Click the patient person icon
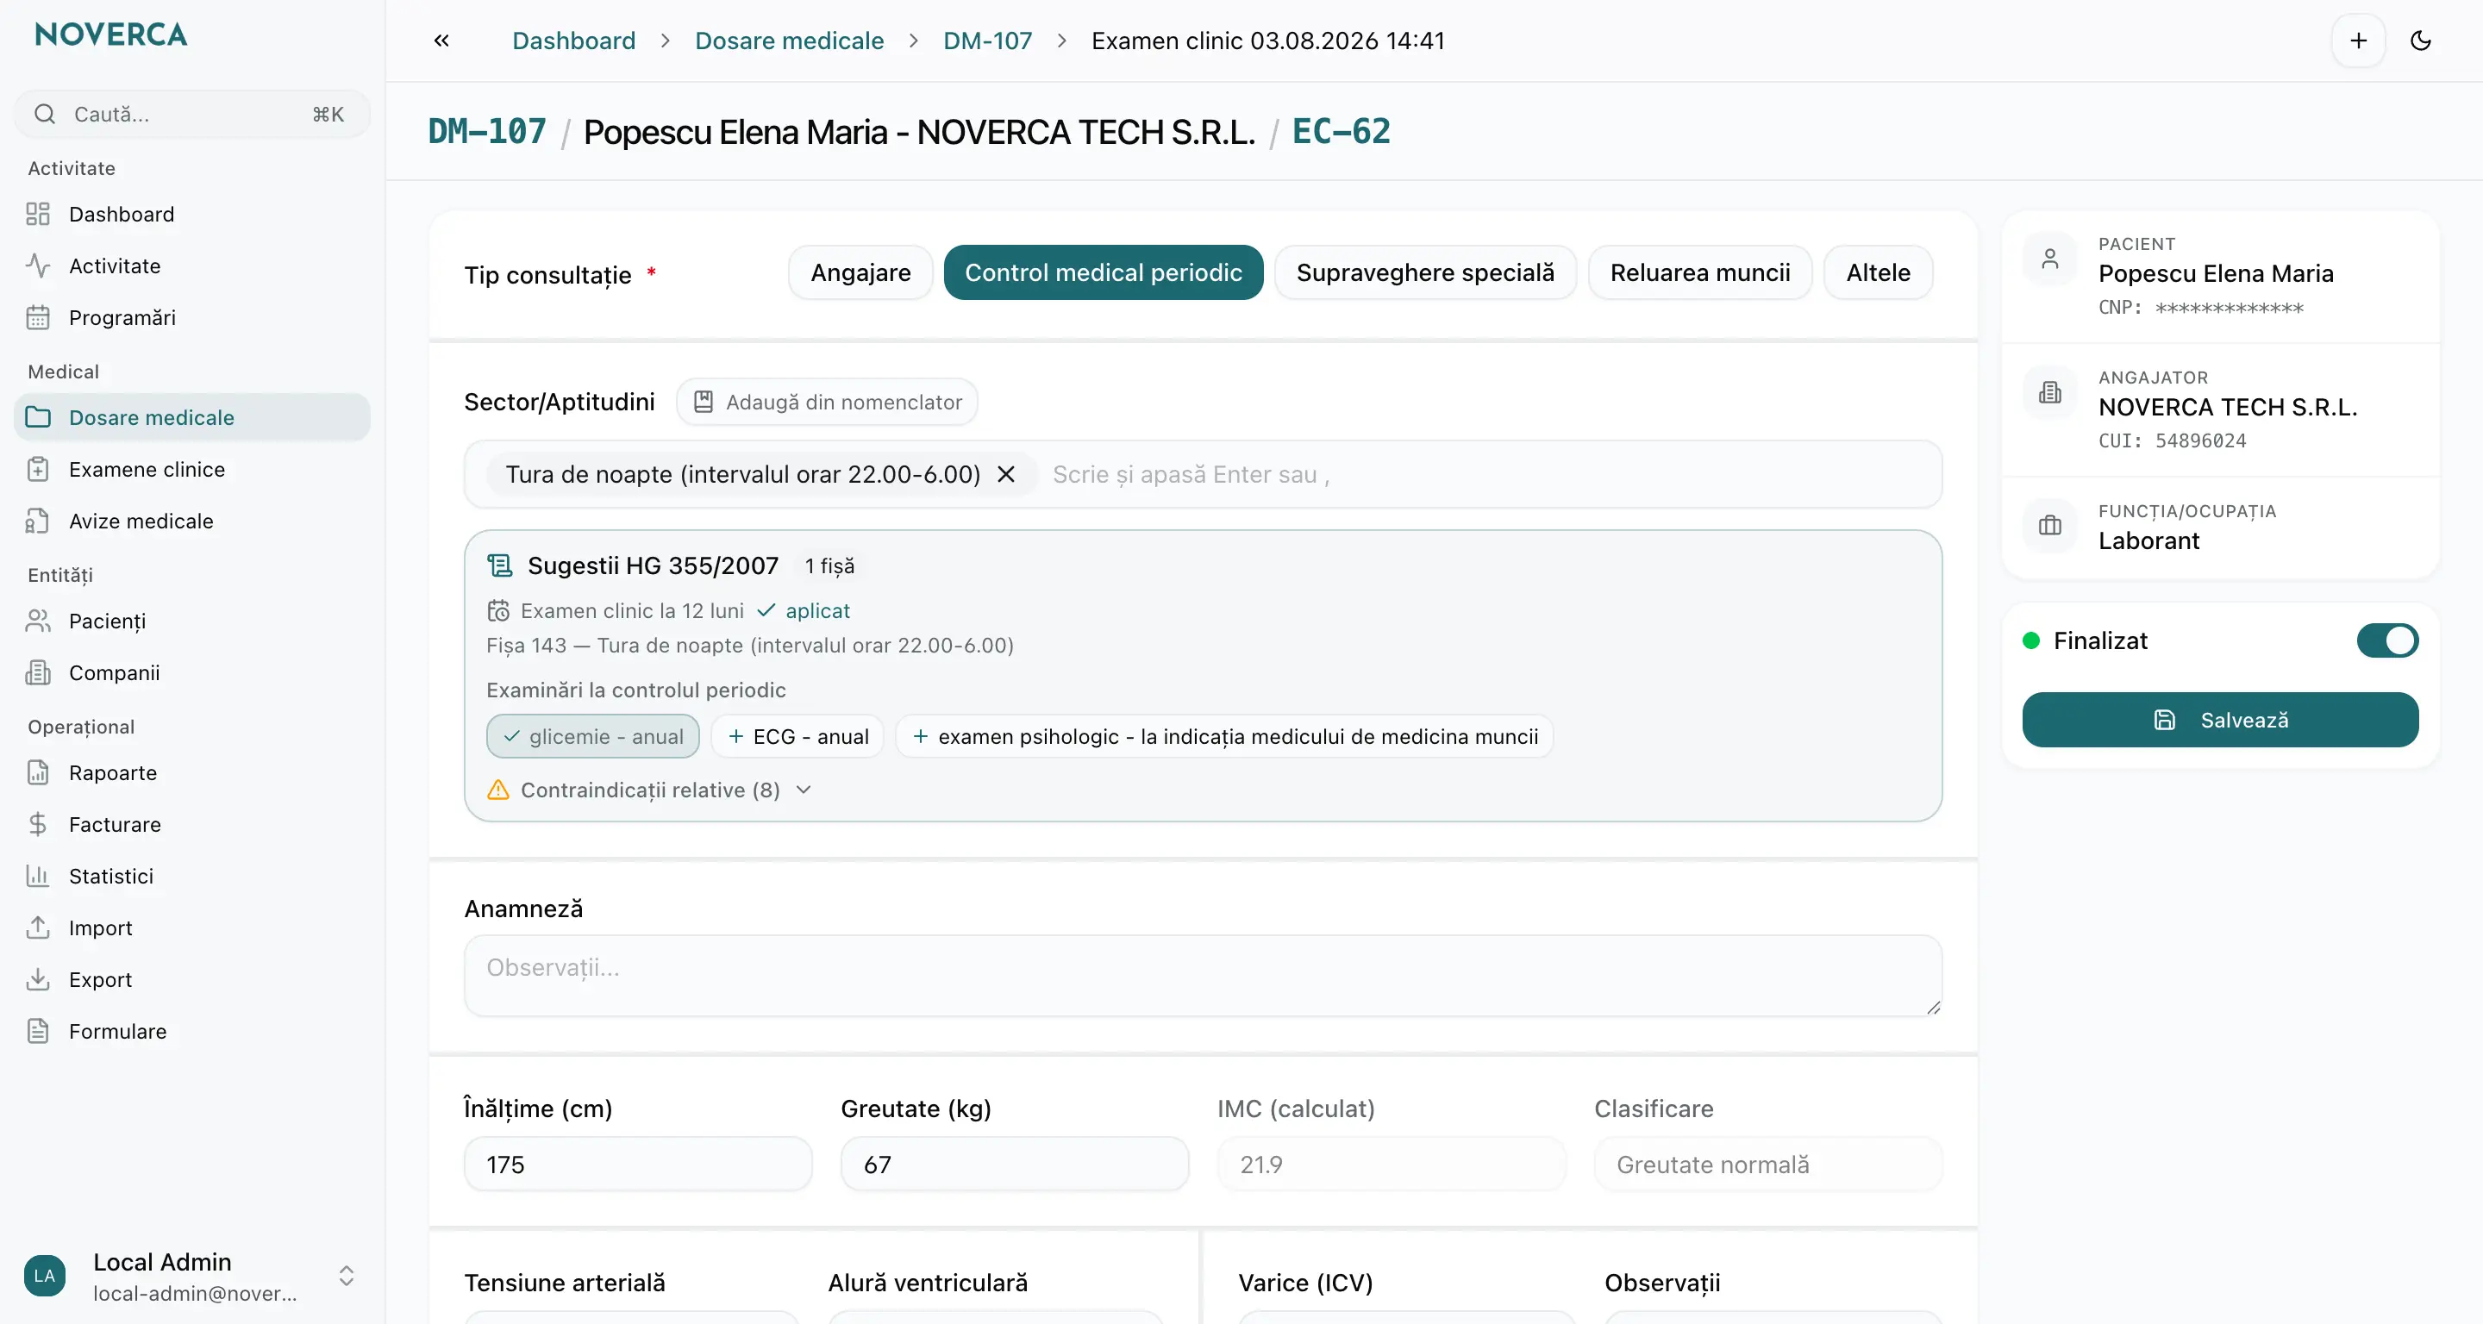 (2050, 259)
